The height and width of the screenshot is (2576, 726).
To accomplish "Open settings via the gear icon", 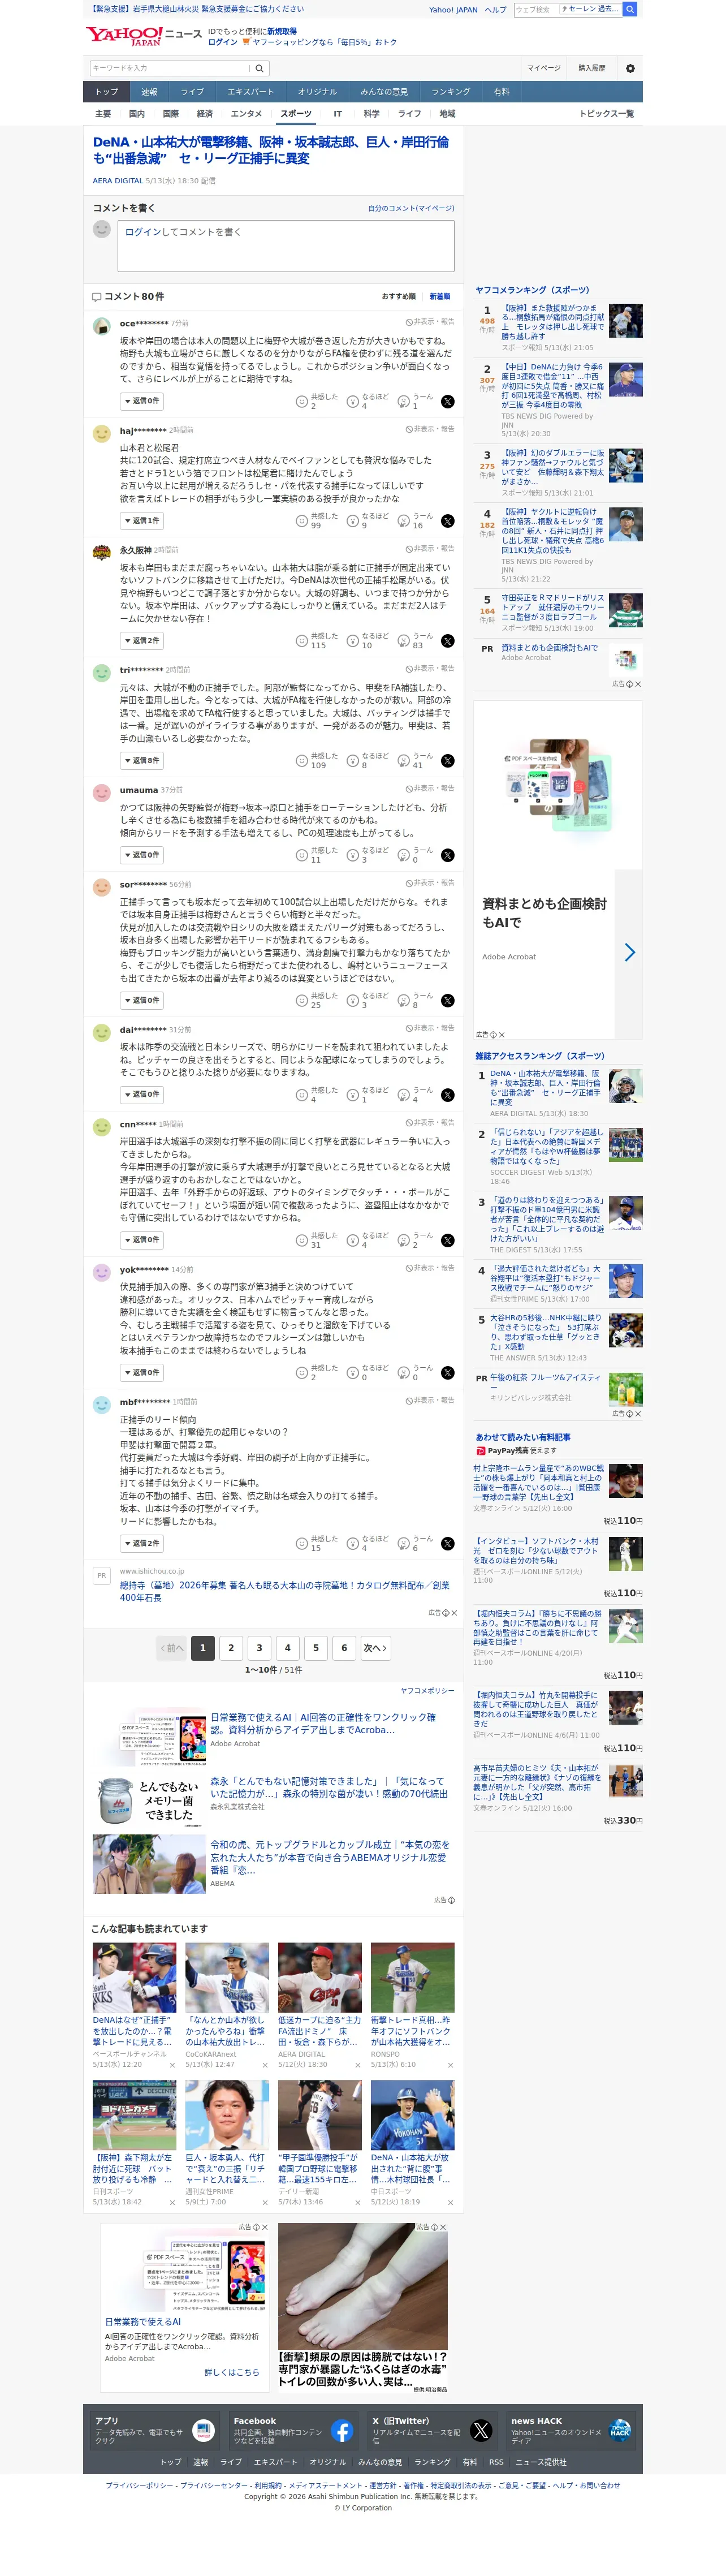I will pyautogui.click(x=630, y=68).
